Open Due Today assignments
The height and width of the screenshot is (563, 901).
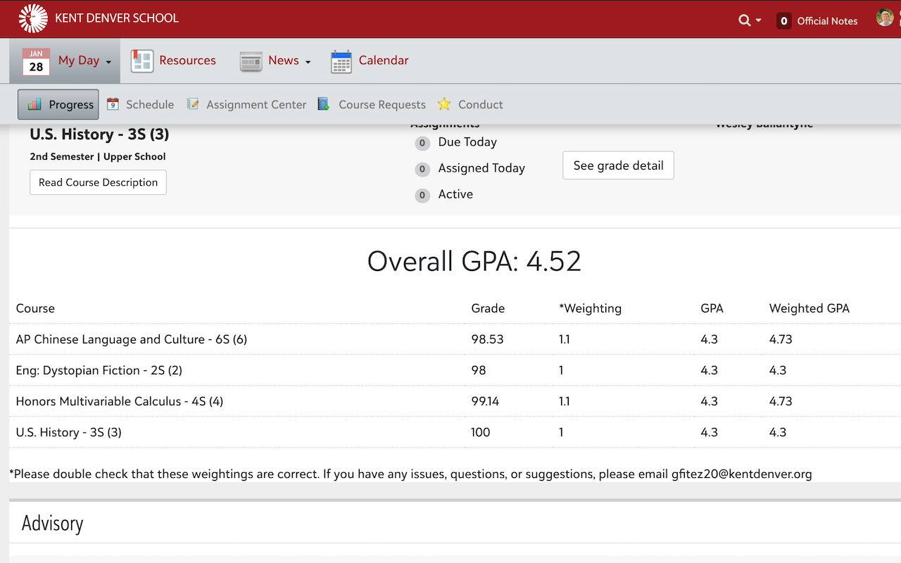click(x=467, y=142)
